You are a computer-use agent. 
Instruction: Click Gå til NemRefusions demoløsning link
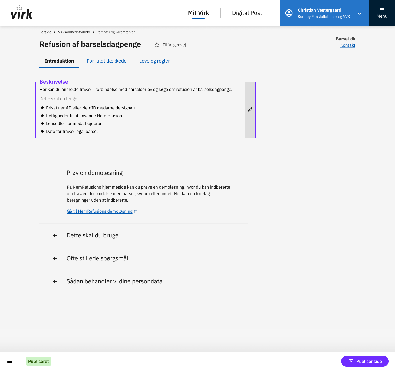pyautogui.click(x=100, y=211)
